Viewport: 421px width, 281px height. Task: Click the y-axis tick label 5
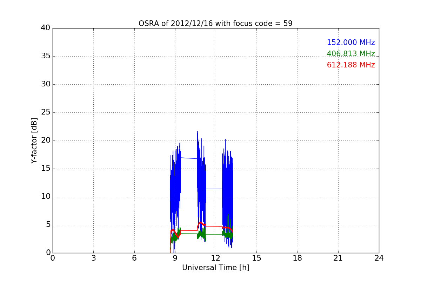(x=48, y=225)
